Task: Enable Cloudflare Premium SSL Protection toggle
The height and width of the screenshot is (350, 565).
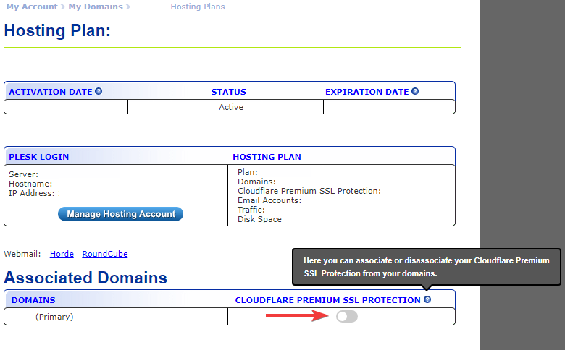Action: [347, 317]
